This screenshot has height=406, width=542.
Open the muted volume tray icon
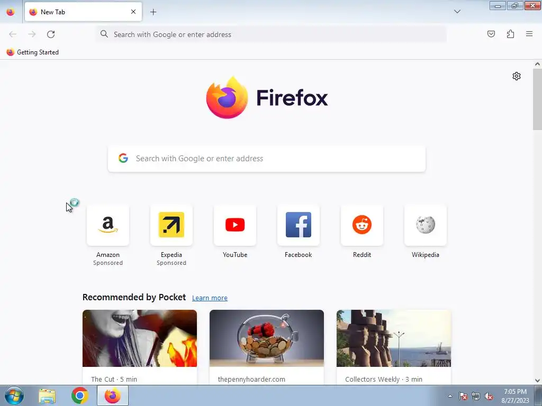coord(489,396)
